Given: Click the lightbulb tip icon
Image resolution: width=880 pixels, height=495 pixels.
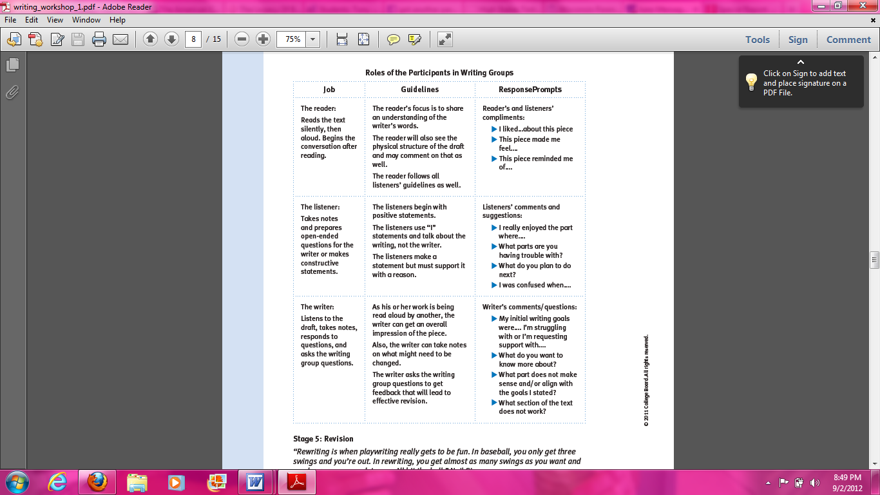Looking at the screenshot, I should tap(751, 82).
